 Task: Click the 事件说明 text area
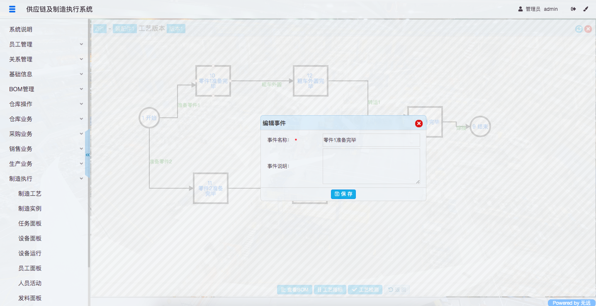pos(371,166)
